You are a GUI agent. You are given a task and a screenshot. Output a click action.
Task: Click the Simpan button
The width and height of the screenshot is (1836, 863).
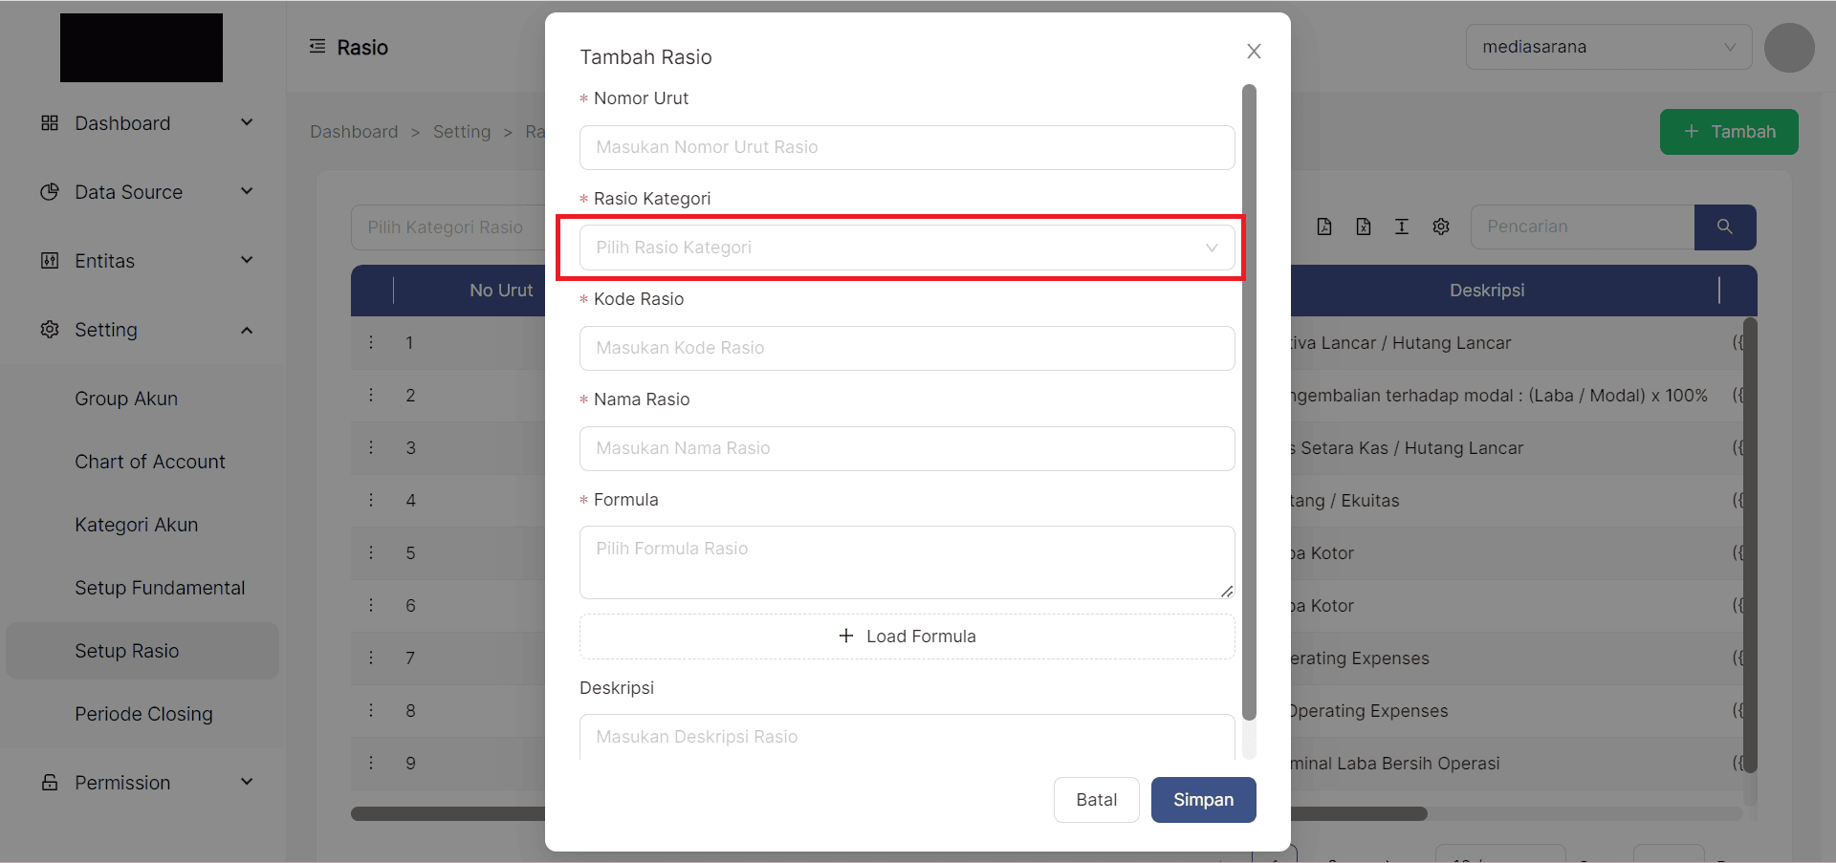click(x=1203, y=800)
